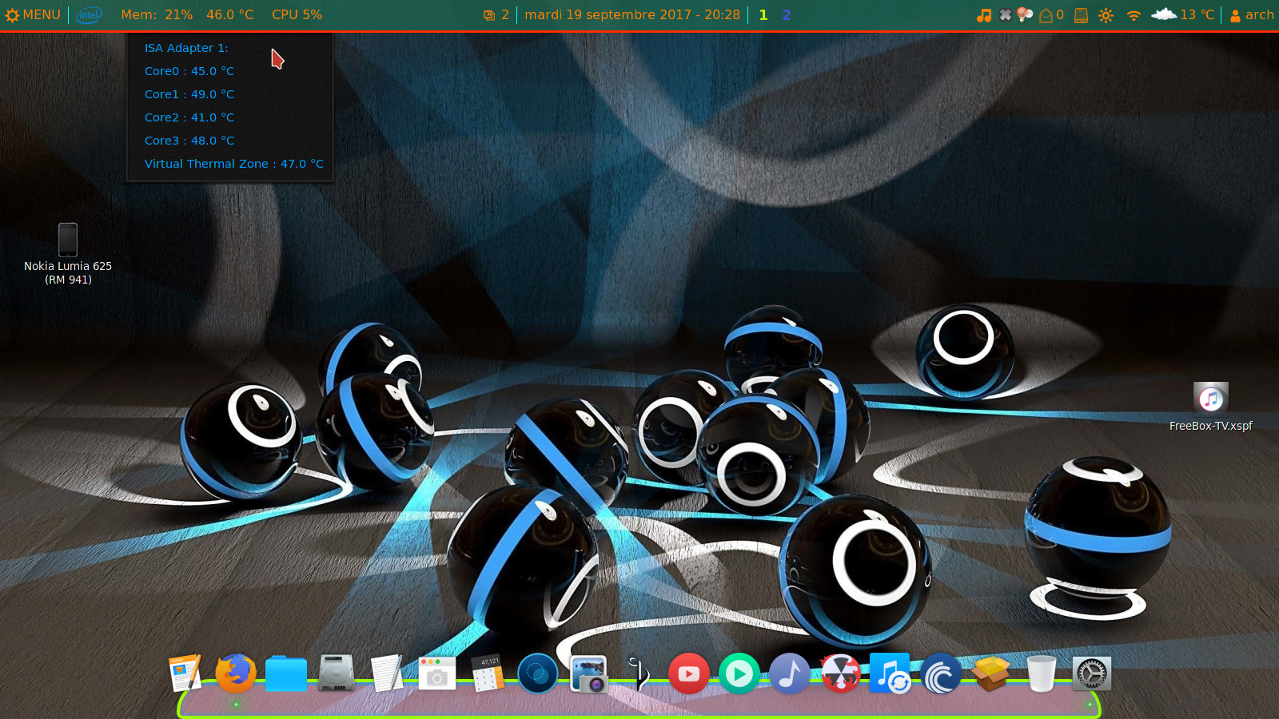The height and width of the screenshot is (719, 1279).
Task: Open the calculator dock icon
Action: pos(488,674)
